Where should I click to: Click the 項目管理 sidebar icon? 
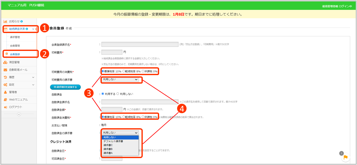pyautogui.click(x=5, y=62)
